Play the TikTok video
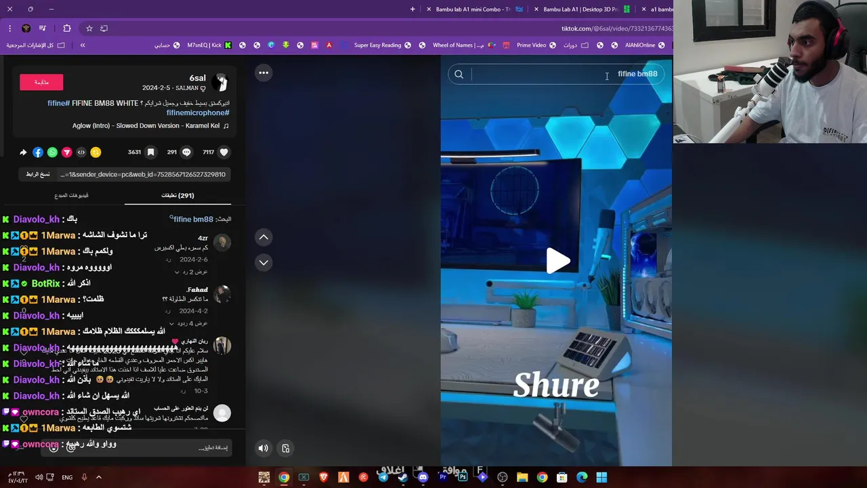This screenshot has width=867, height=488. pos(558,261)
